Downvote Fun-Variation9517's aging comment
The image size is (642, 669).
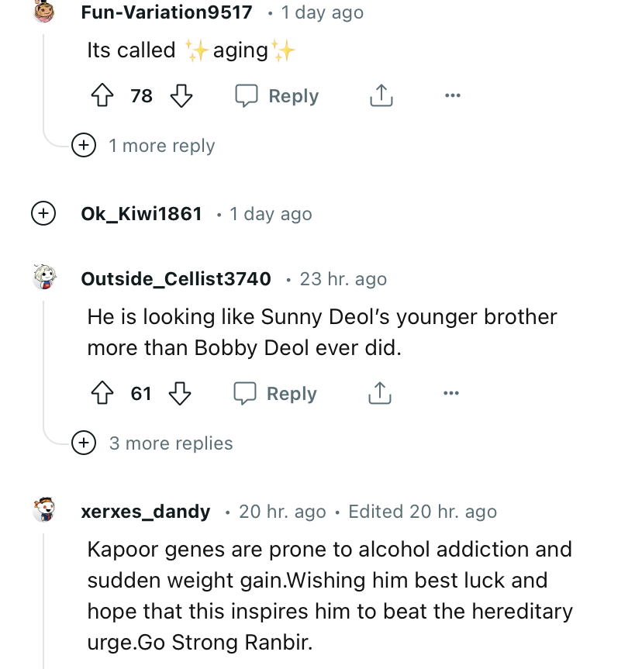click(x=181, y=96)
